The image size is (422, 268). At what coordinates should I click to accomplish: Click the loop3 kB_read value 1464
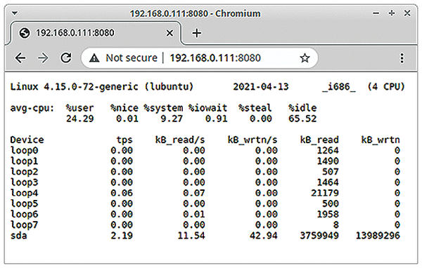[x=328, y=182]
